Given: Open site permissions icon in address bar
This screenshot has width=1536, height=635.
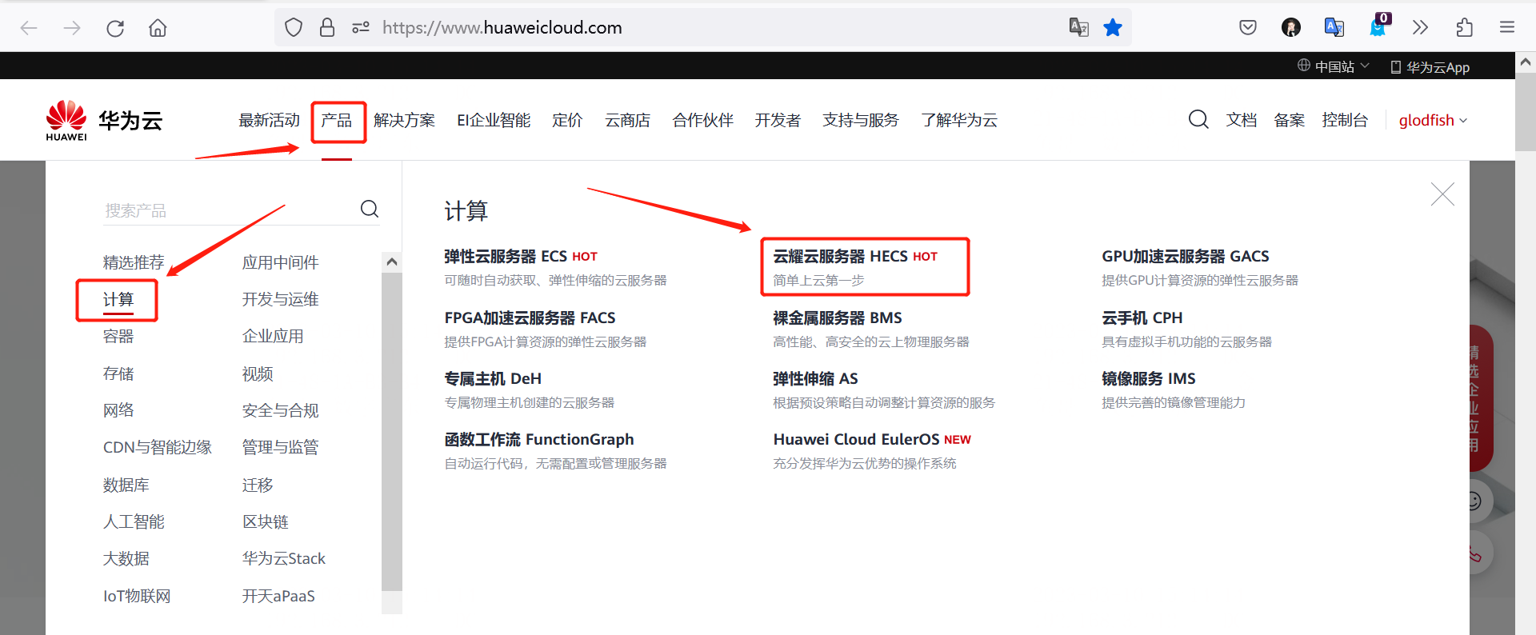Looking at the screenshot, I should click(361, 28).
